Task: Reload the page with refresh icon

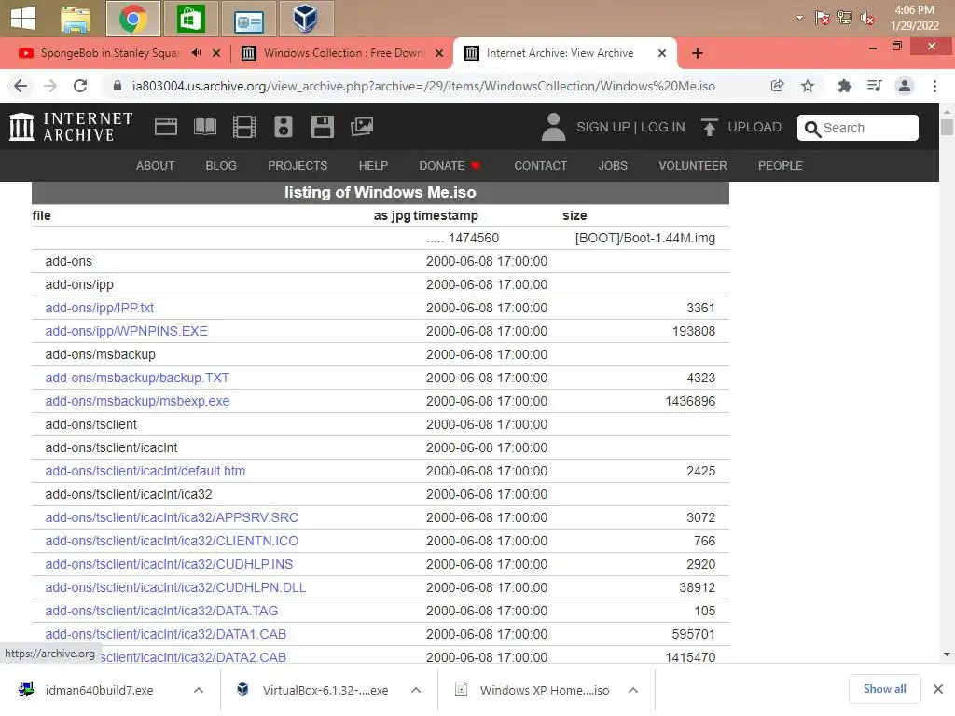Action: [80, 86]
